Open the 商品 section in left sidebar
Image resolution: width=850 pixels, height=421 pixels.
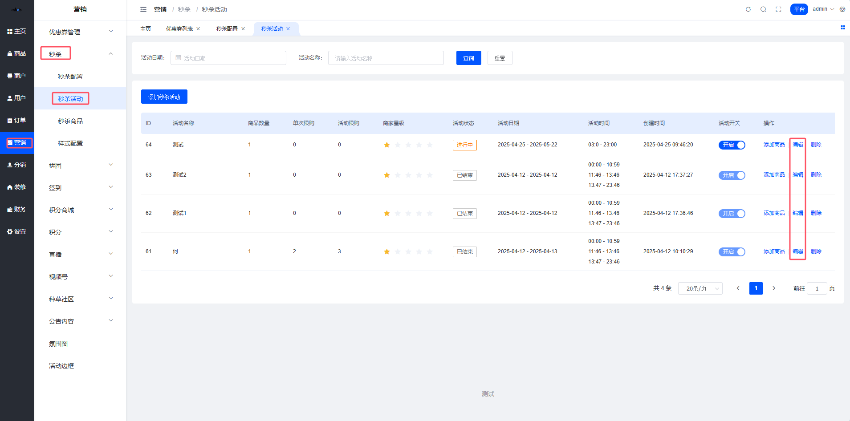tap(17, 53)
